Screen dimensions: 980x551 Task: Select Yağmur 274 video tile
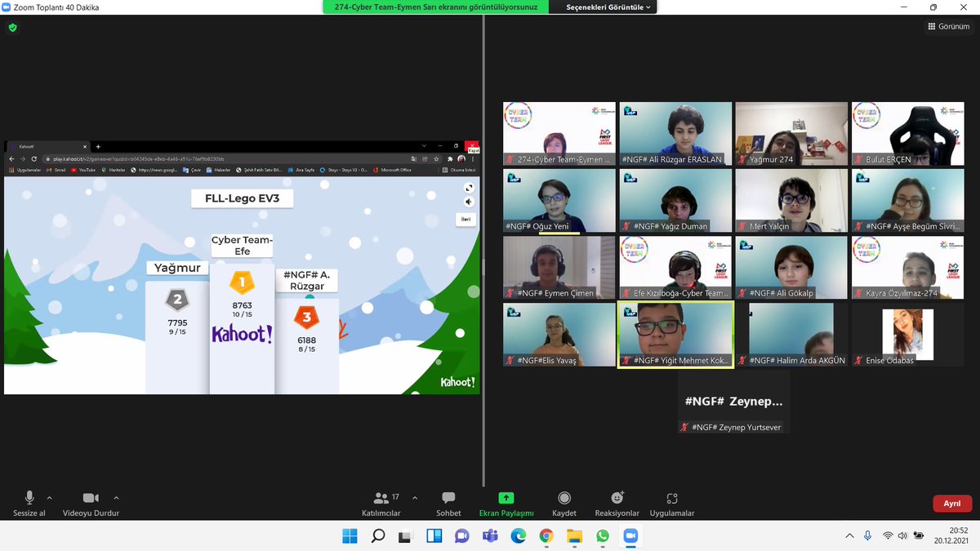791,134
